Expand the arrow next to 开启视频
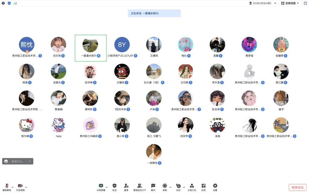This screenshot has height=193, width=309. pos(26,187)
